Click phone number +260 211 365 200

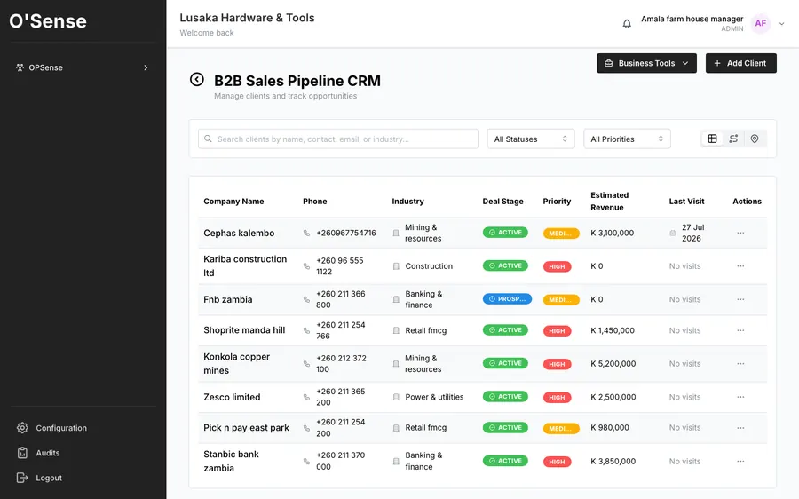click(340, 397)
